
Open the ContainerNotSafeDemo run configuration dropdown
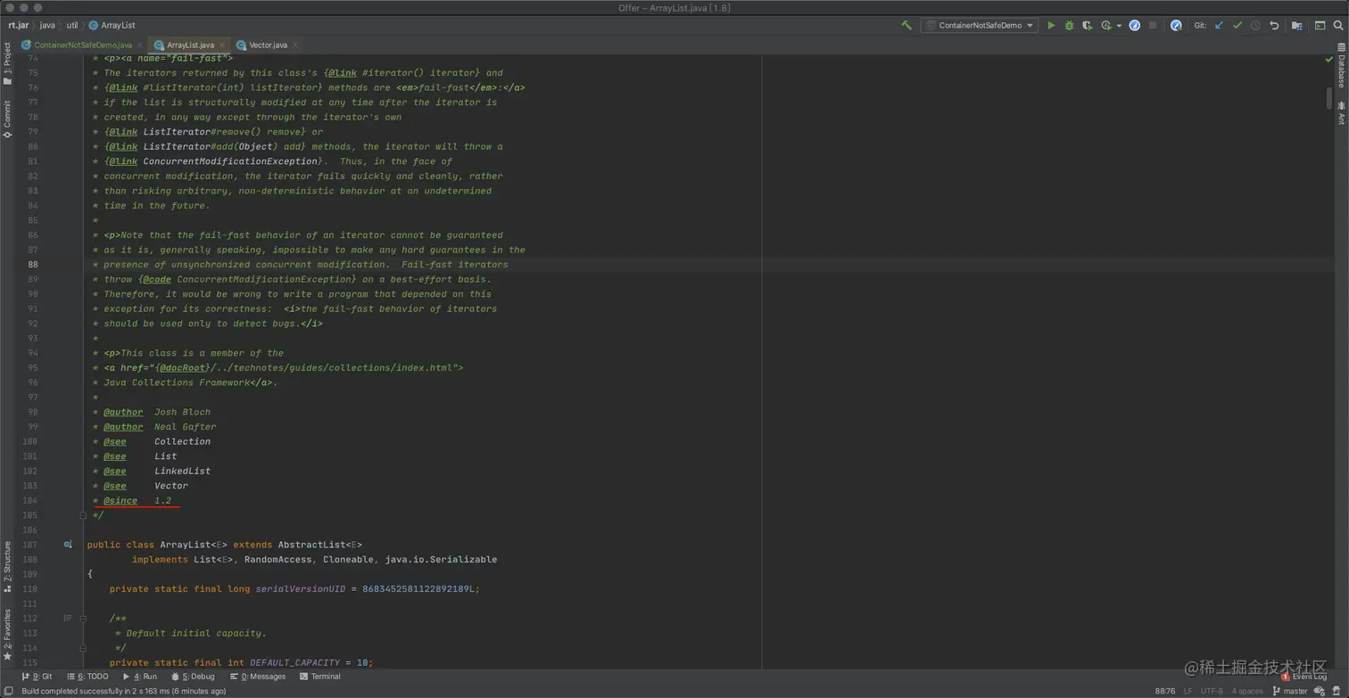click(979, 26)
